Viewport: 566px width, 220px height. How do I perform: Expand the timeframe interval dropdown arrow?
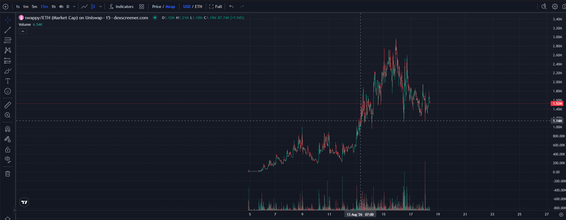[x=75, y=7]
